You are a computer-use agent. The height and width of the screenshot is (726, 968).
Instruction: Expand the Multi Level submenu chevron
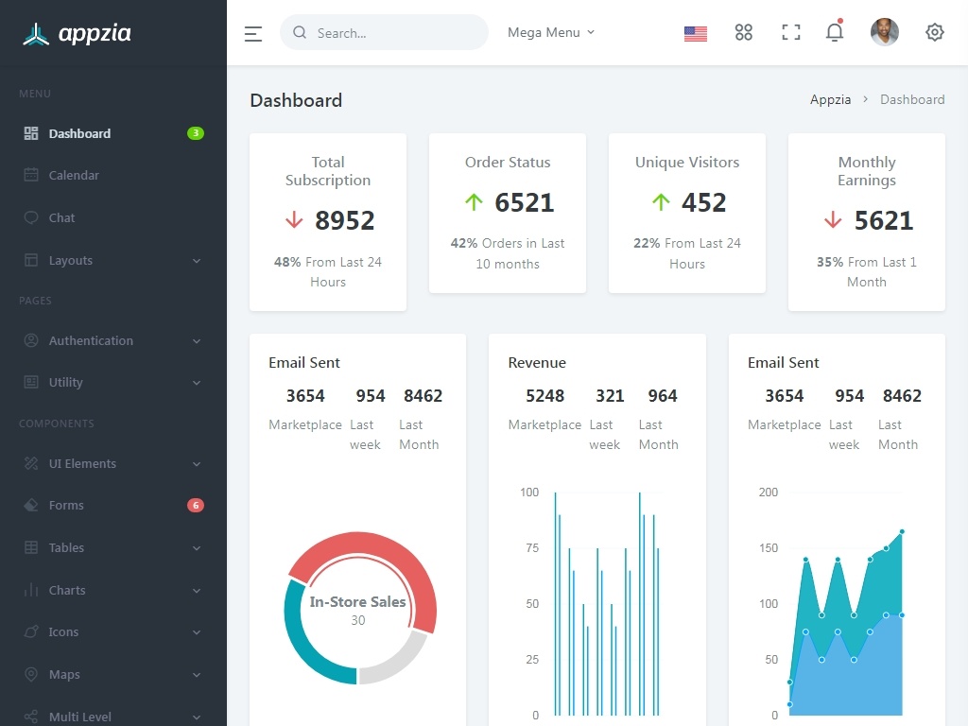pos(197,717)
